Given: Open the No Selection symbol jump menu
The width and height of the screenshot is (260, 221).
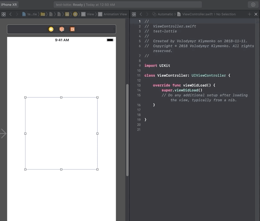Looking at the screenshot, I should [x=226, y=14].
